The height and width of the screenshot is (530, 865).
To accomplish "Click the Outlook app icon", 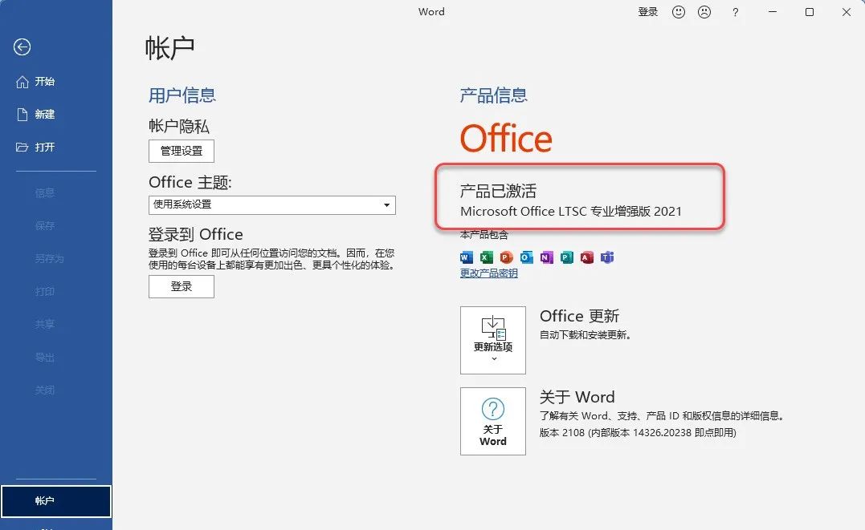I will click(526, 257).
